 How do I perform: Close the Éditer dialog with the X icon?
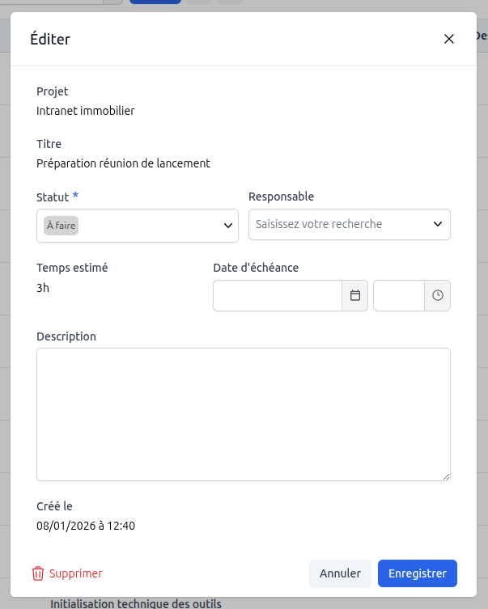click(449, 39)
